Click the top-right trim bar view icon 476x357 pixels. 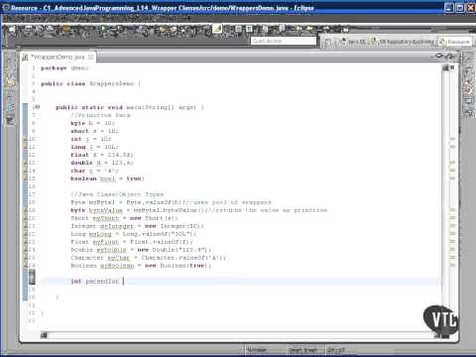468,59
